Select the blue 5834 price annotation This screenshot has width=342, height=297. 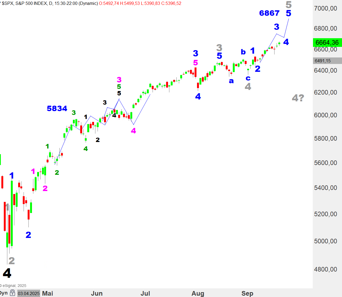pos(57,108)
